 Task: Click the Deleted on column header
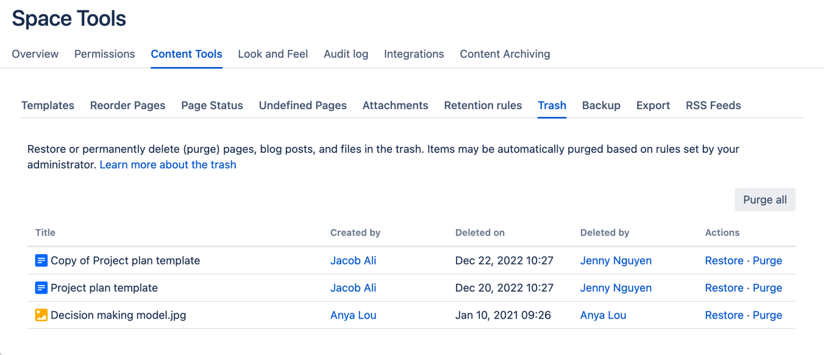tap(479, 233)
